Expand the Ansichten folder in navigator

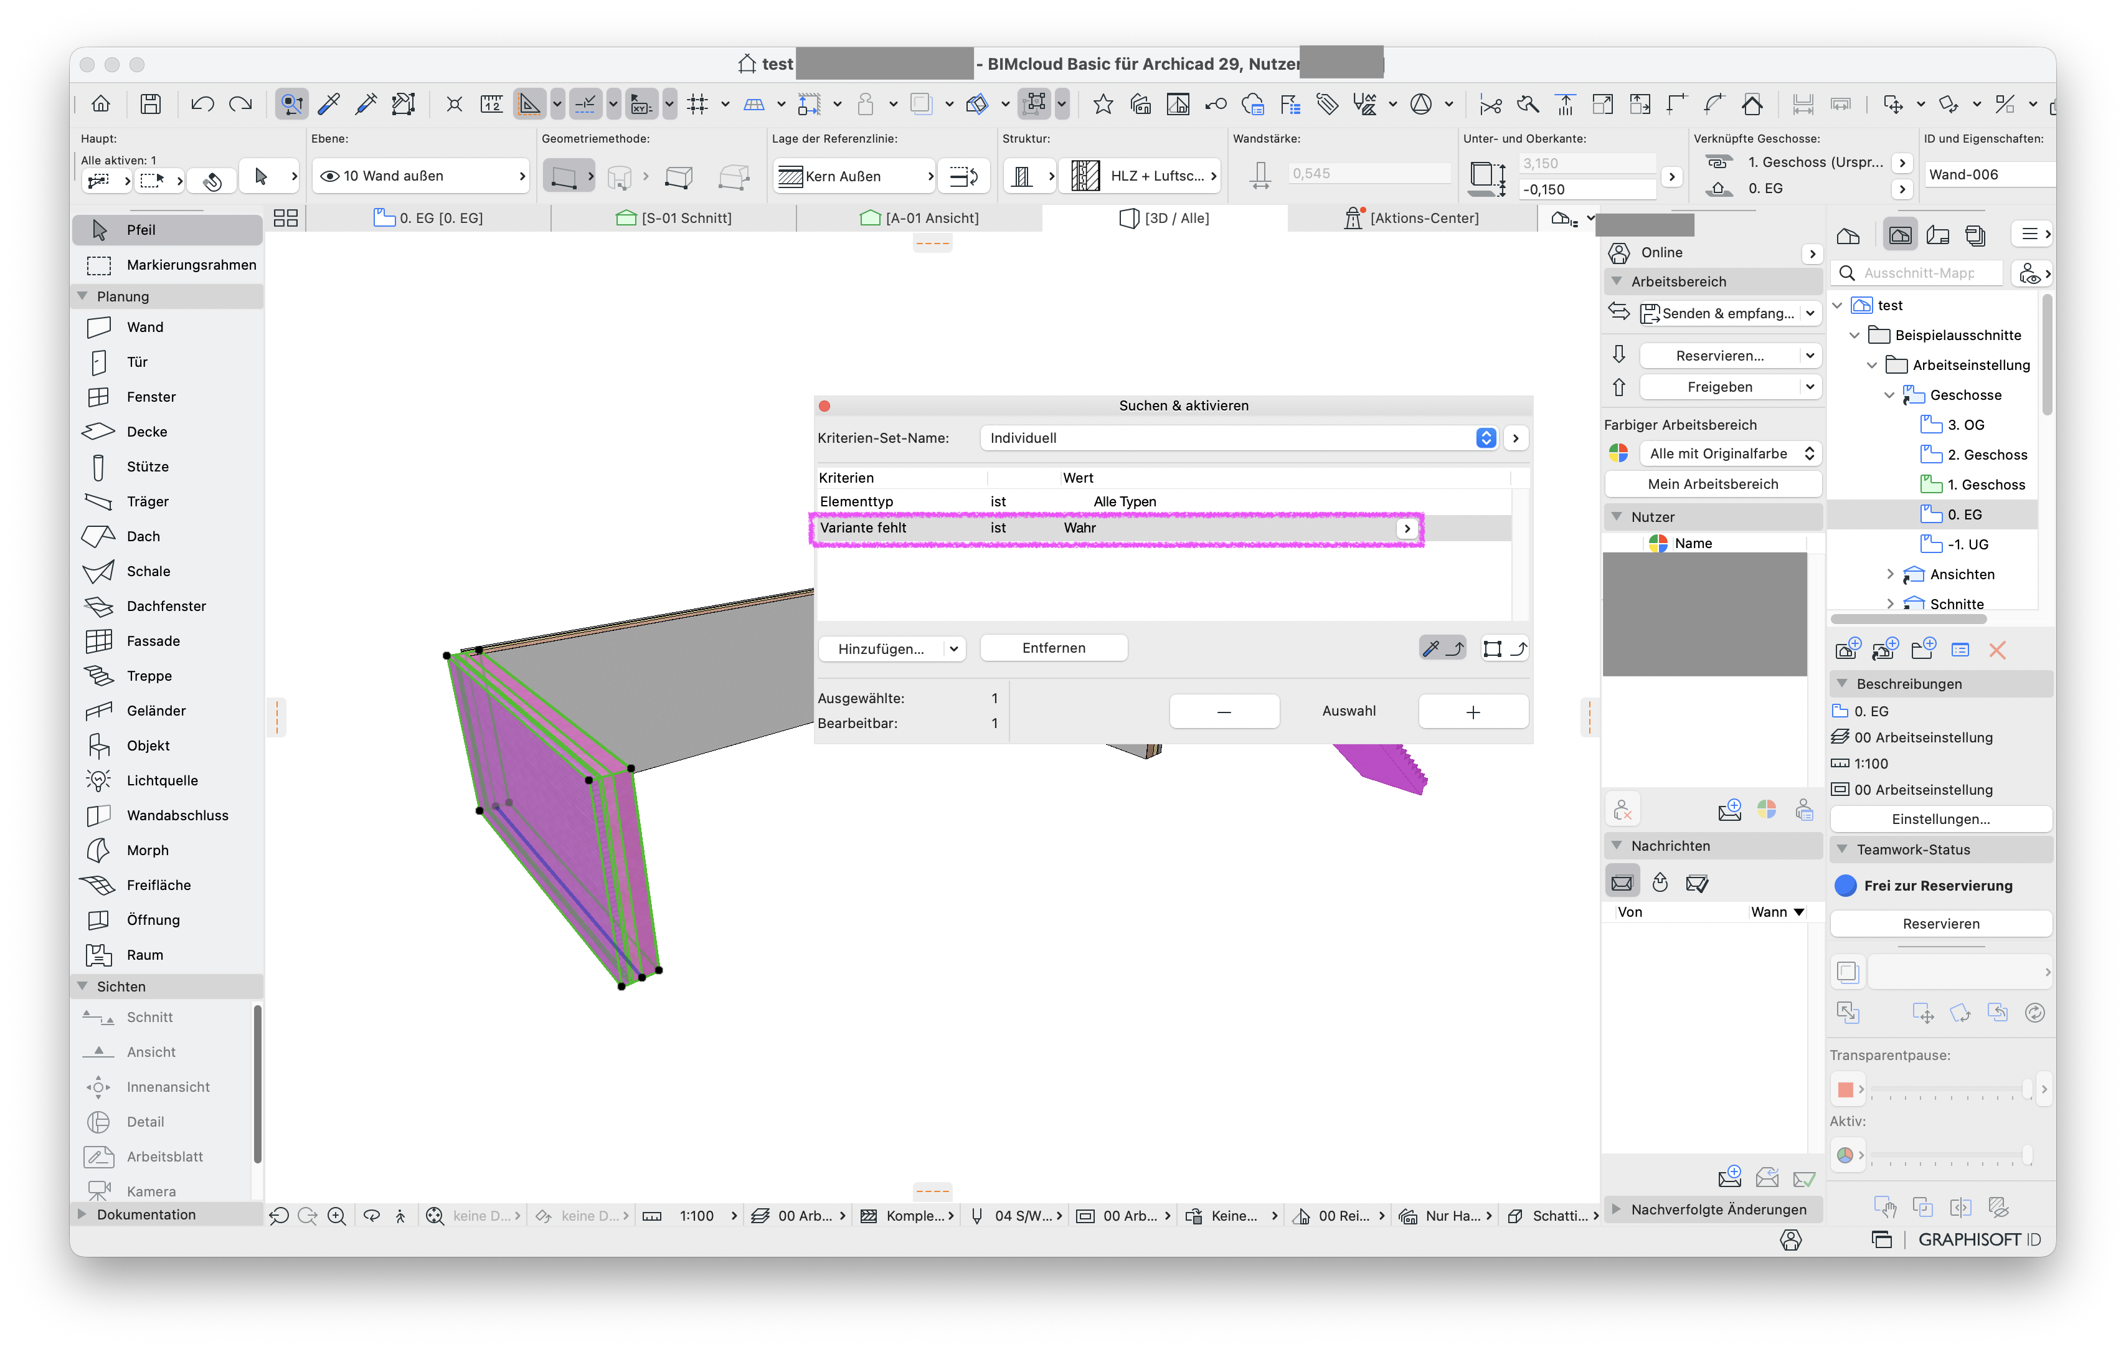[x=1889, y=574]
